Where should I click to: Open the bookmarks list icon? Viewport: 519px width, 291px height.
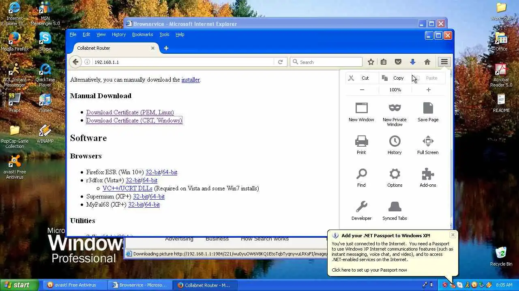[383, 62]
